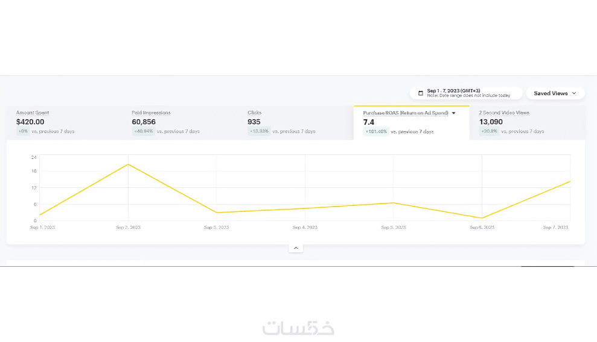Expand the Purchase ROAS metric dropdown arrow
Image resolution: width=597 pixels, height=342 pixels.
click(453, 113)
